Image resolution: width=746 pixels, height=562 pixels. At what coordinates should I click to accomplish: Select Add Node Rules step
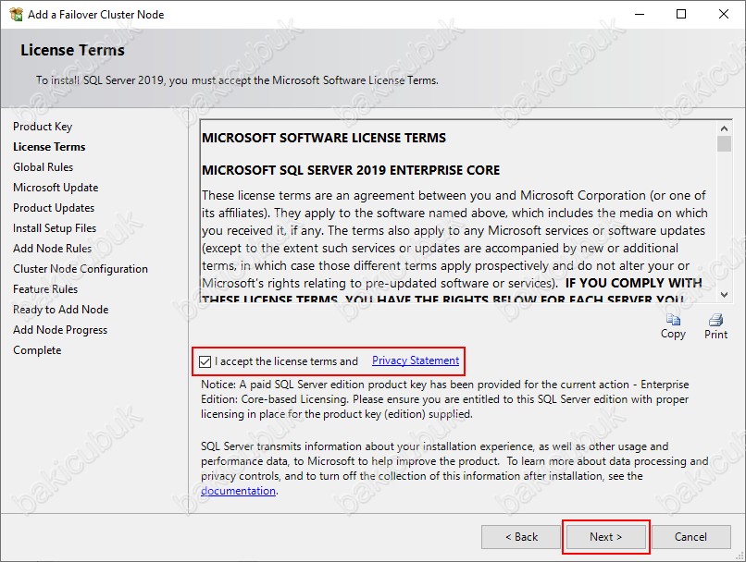pyautogui.click(x=53, y=249)
